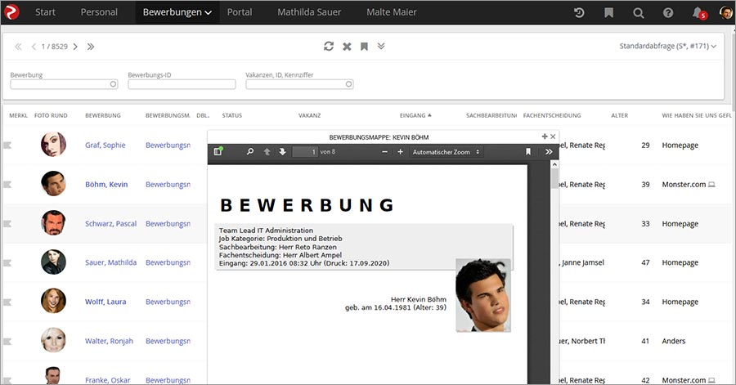Open the Start tab
736x385 pixels.
tap(45, 12)
